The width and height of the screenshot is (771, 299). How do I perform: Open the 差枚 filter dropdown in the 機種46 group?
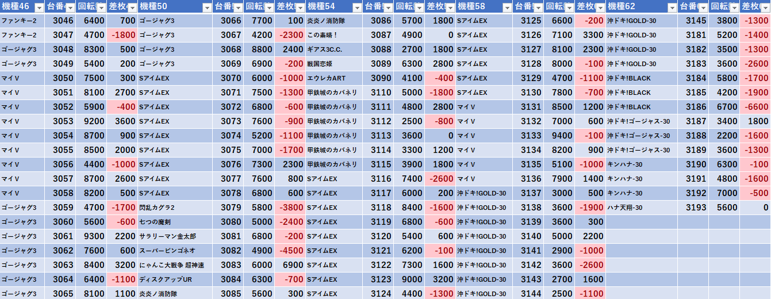[132, 7]
